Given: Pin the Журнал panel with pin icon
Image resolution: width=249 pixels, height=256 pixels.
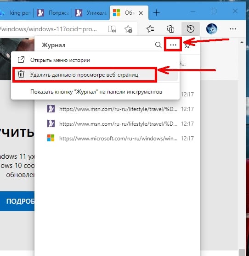Looking at the screenshot, I should point(187,46).
